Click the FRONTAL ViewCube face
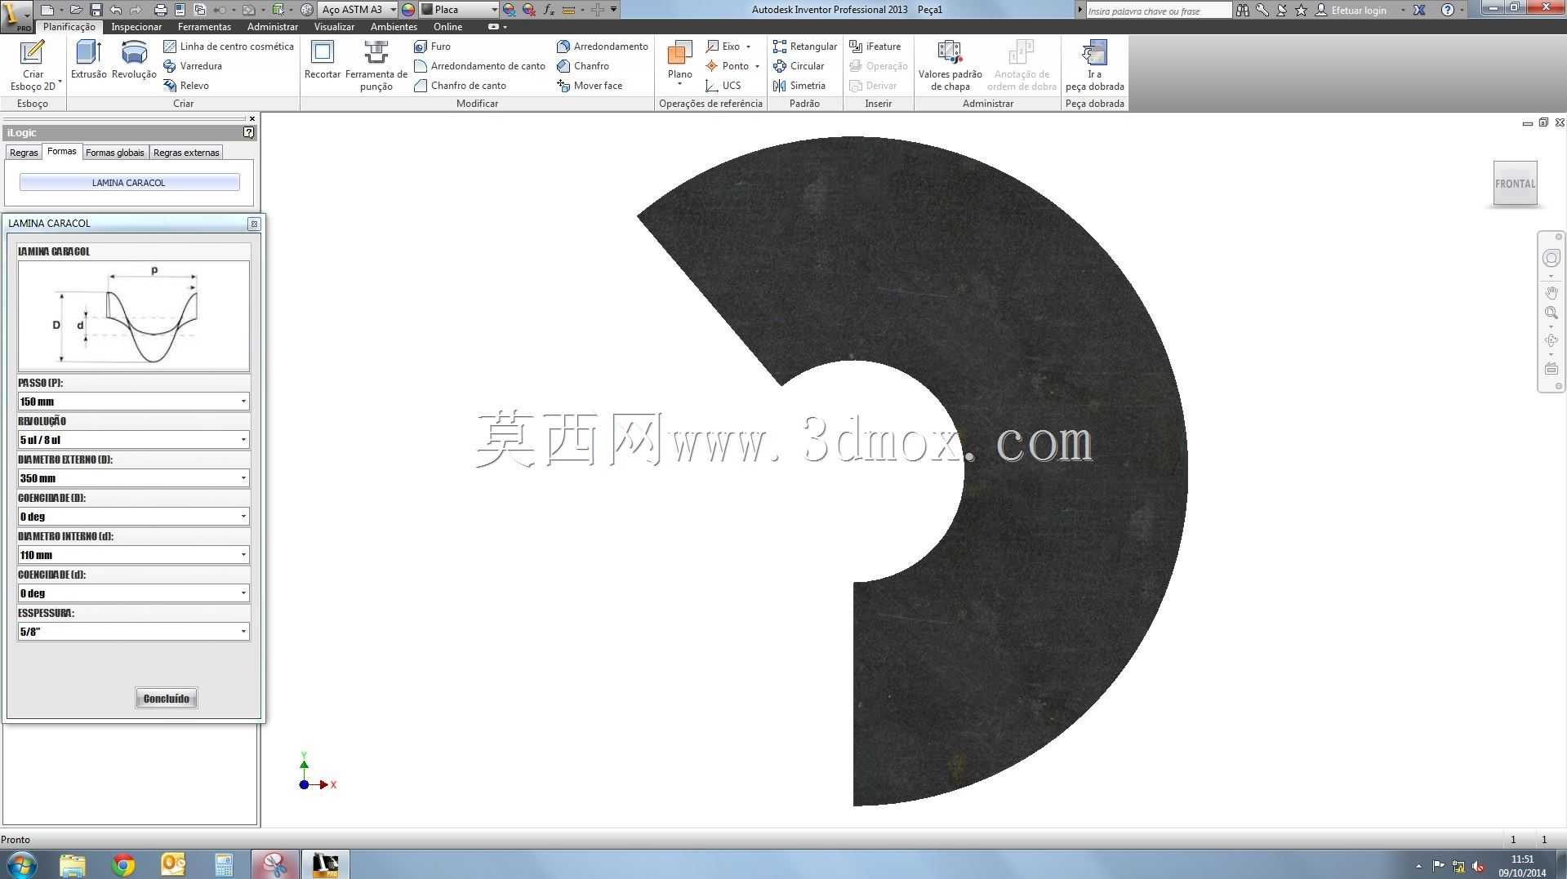Image resolution: width=1567 pixels, height=879 pixels. click(1515, 184)
